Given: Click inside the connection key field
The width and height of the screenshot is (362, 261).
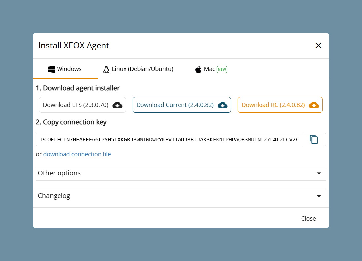Looking at the screenshot, I should coord(169,139).
